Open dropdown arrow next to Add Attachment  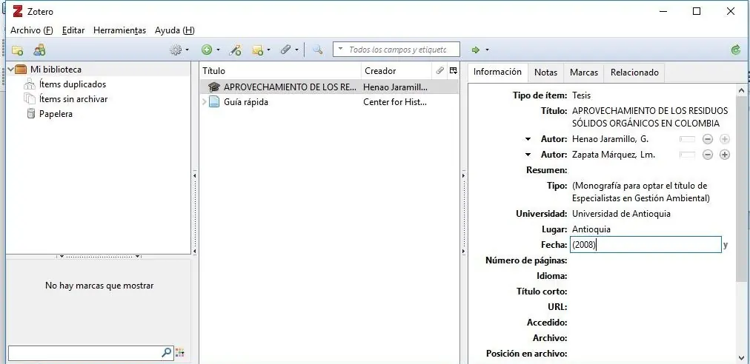click(296, 50)
